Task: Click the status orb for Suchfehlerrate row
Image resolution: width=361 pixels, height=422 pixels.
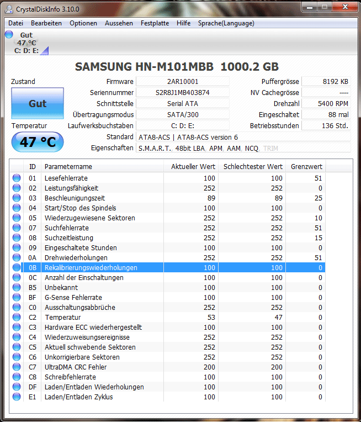Action: pyautogui.click(x=17, y=228)
